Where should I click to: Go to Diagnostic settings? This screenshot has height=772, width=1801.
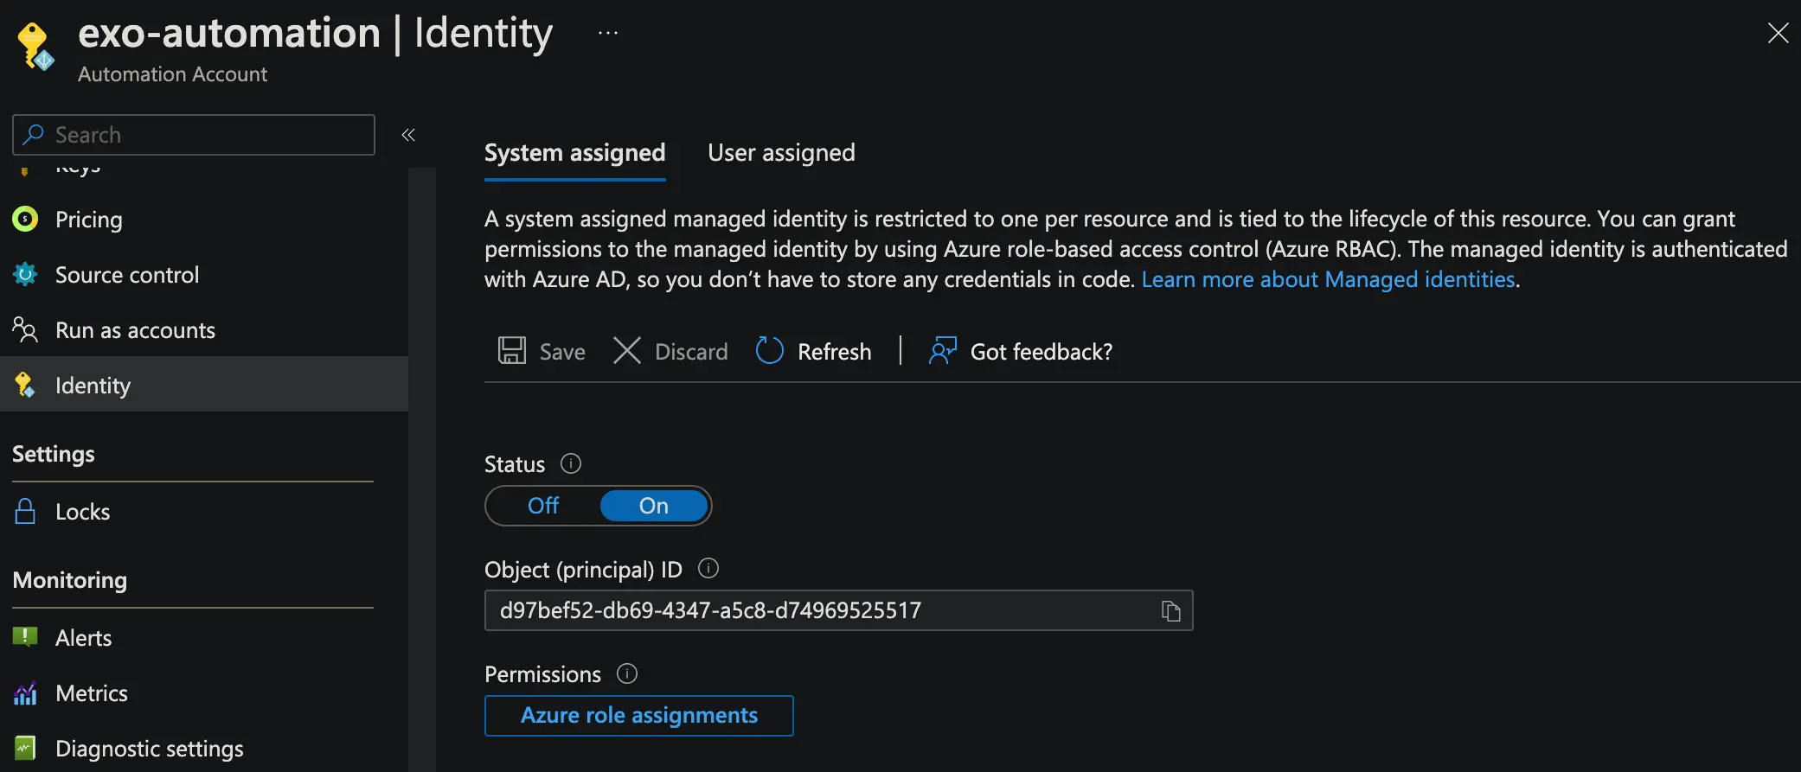(x=149, y=749)
